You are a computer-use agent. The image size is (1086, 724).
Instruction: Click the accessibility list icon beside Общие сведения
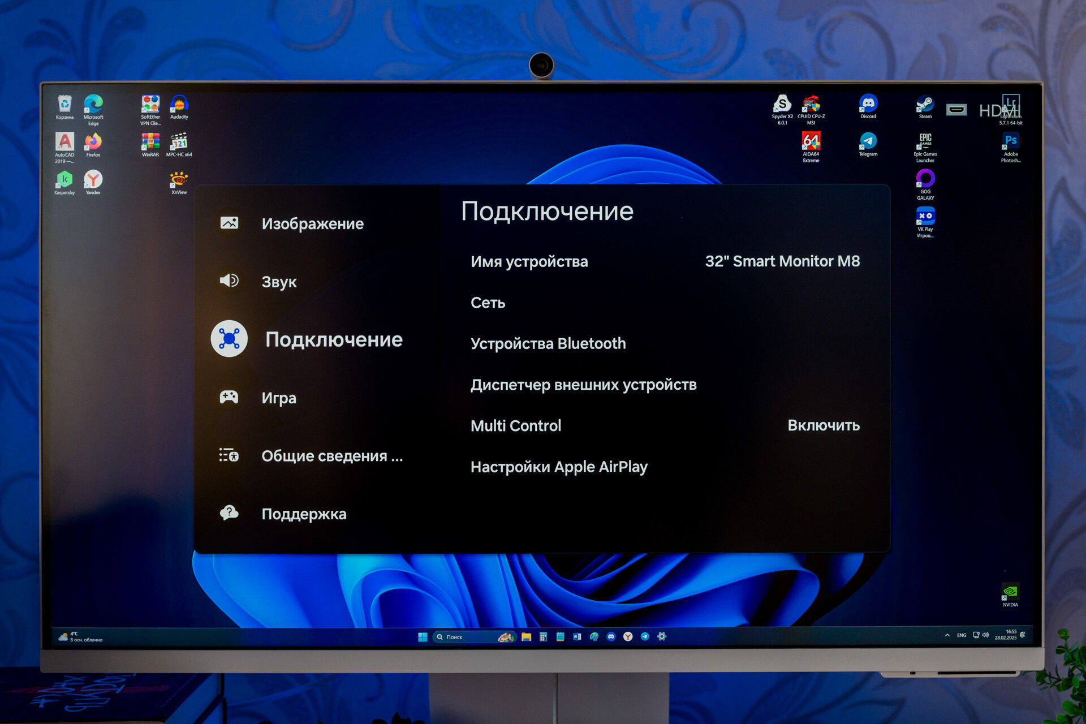(229, 455)
